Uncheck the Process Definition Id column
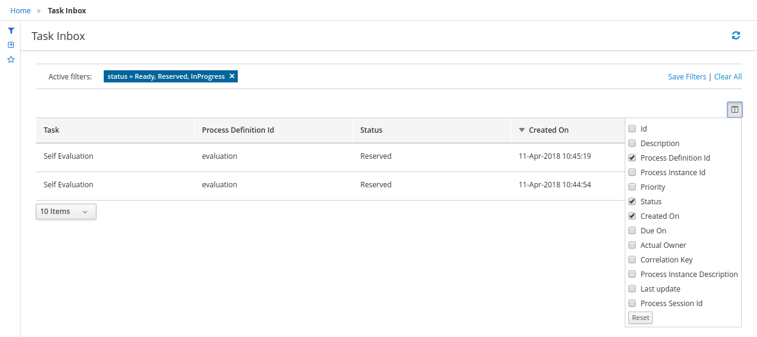 tap(632, 158)
